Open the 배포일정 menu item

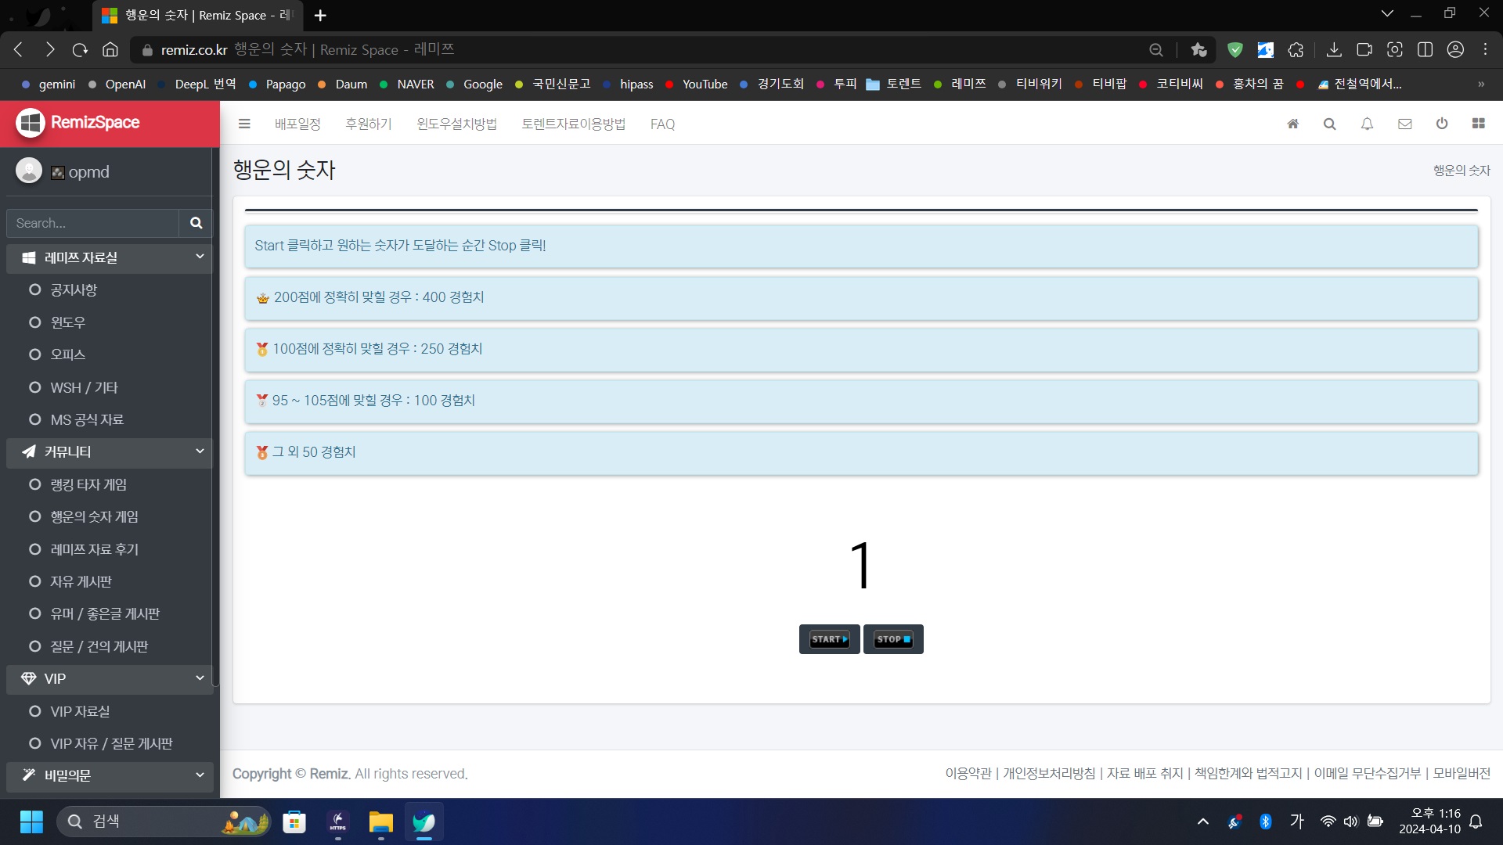click(x=297, y=124)
